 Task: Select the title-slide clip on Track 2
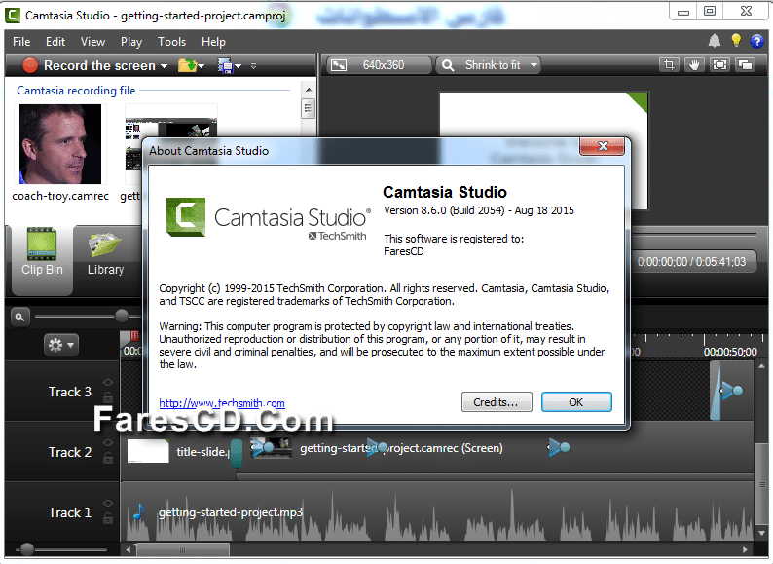coord(179,452)
